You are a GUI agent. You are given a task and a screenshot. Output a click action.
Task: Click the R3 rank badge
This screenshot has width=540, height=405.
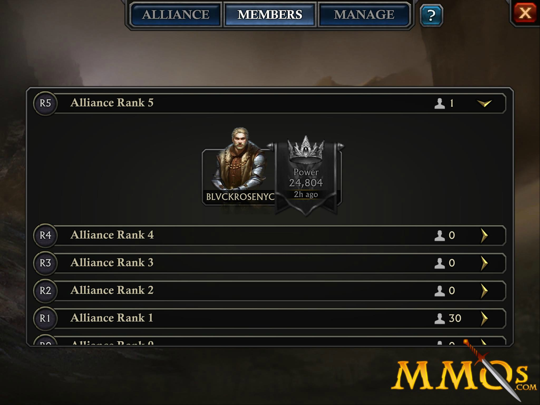coord(45,263)
